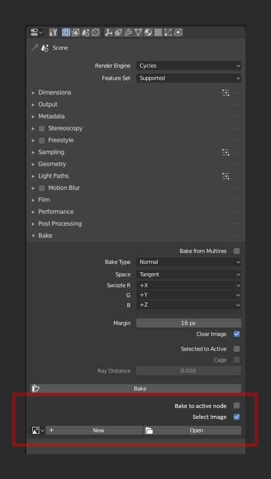
Task: Open the Modifiers wrench tab
Action: click(x=128, y=32)
